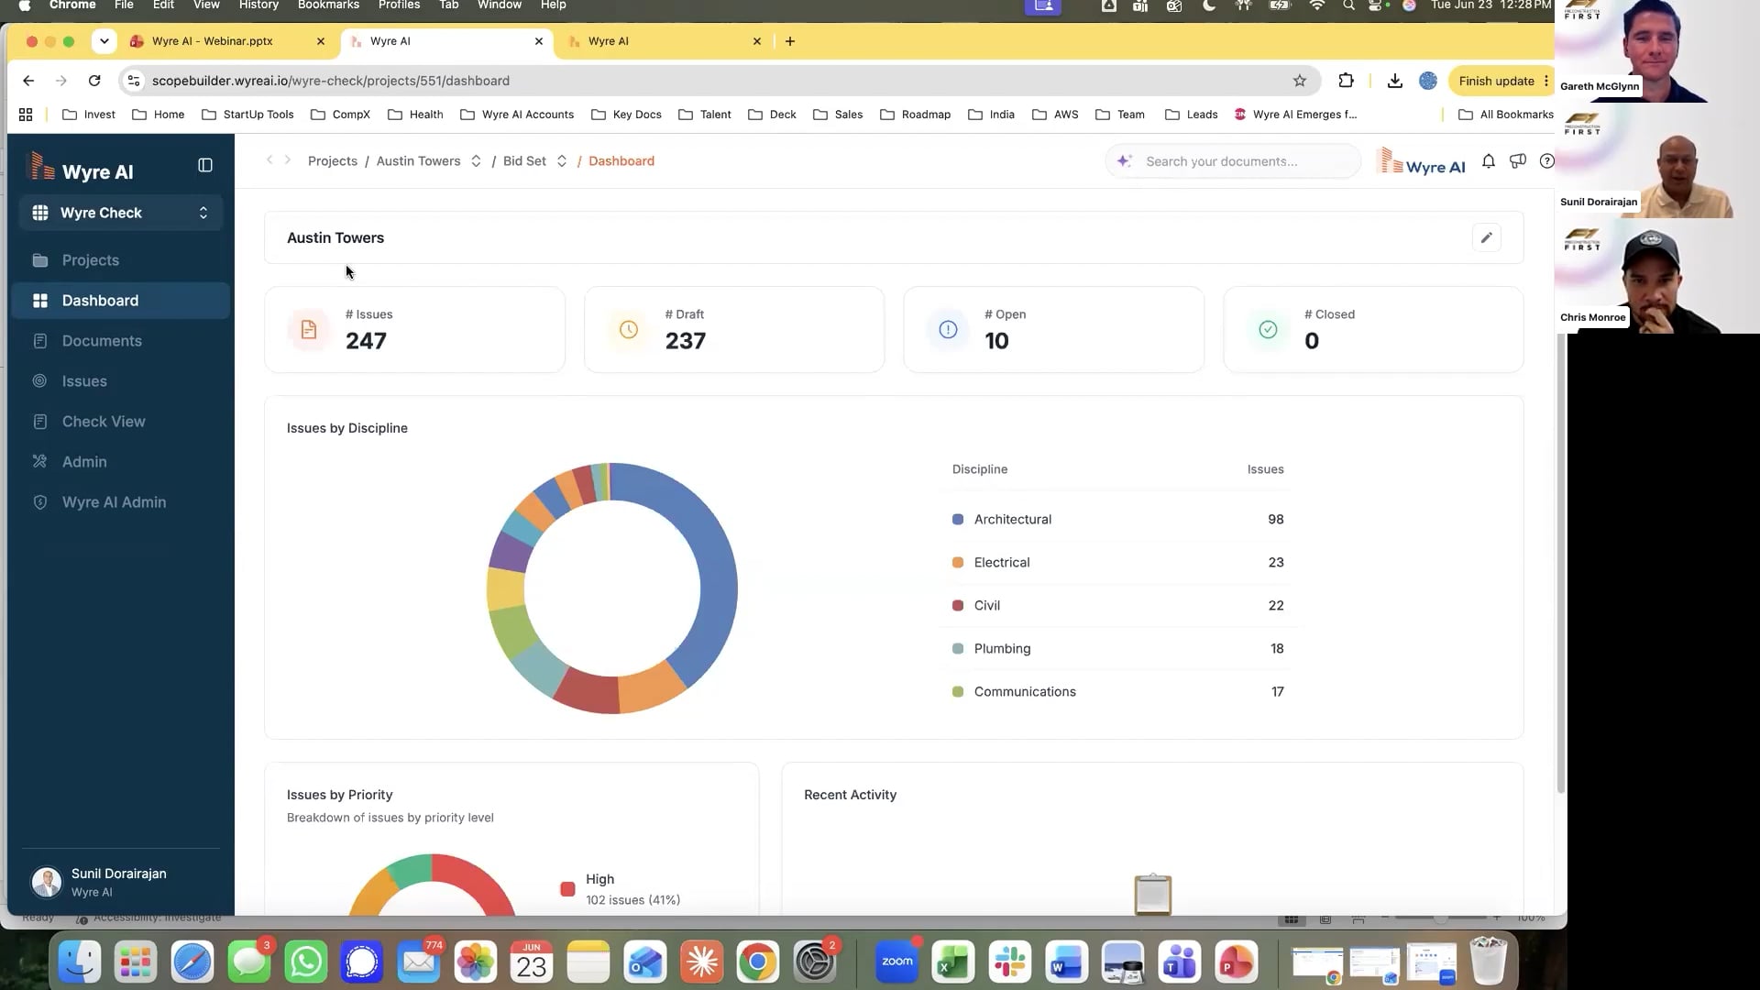1760x990 pixels.
Task: Open Slack from the Dock
Action: pos(1009,962)
